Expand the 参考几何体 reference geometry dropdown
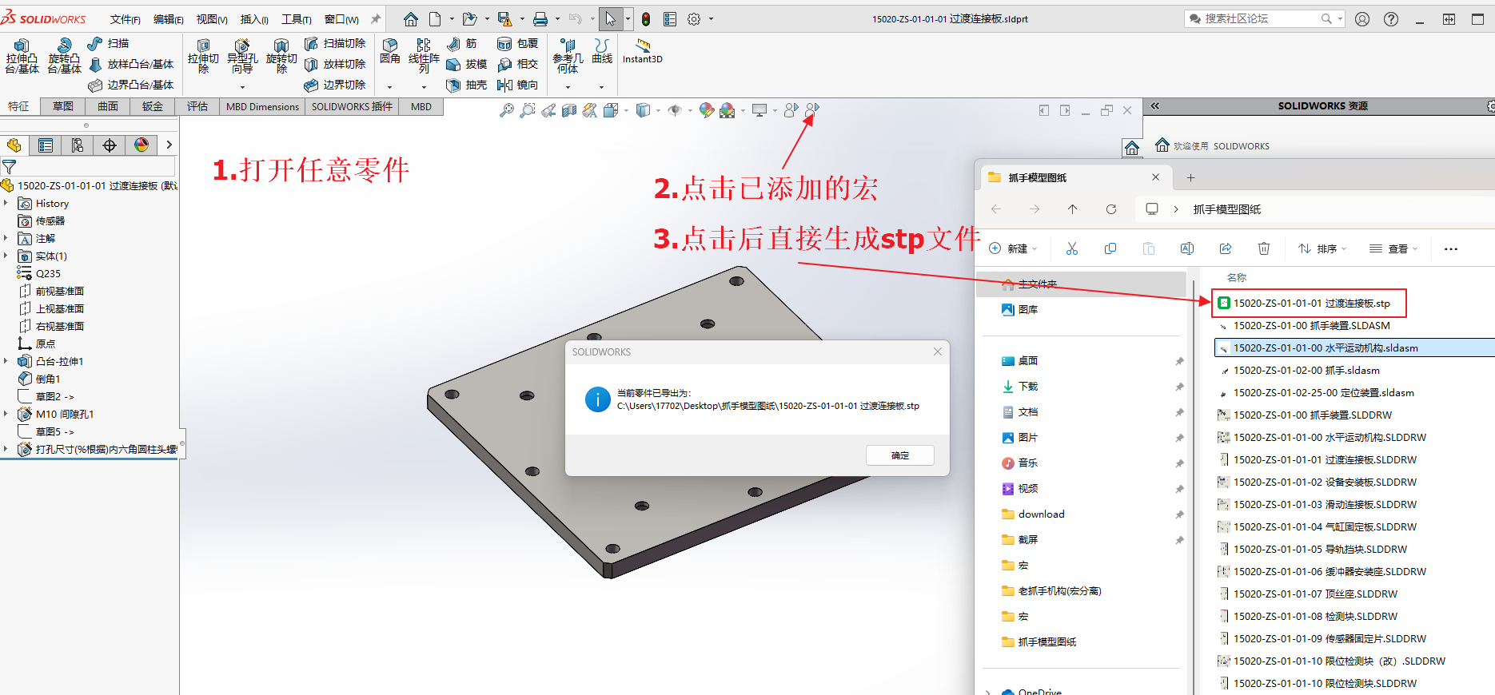 click(x=568, y=86)
